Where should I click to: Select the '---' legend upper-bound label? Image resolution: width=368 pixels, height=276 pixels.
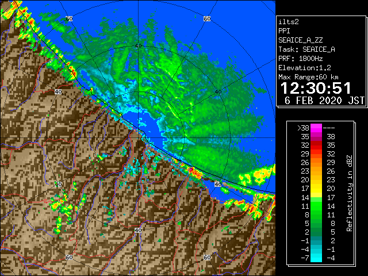(x=329, y=128)
